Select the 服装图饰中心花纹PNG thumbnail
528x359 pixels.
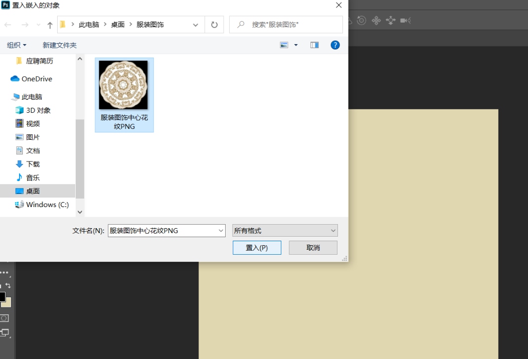click(x=124, y=85)
